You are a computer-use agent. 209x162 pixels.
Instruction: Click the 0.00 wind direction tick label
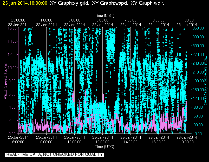[x=198, y=134]
